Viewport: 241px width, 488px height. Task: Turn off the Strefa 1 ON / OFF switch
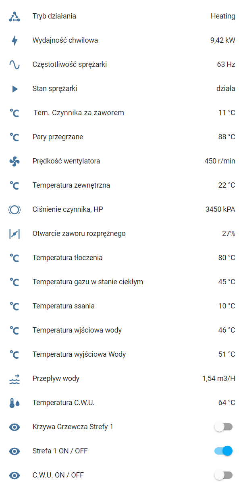pos(224,451)
